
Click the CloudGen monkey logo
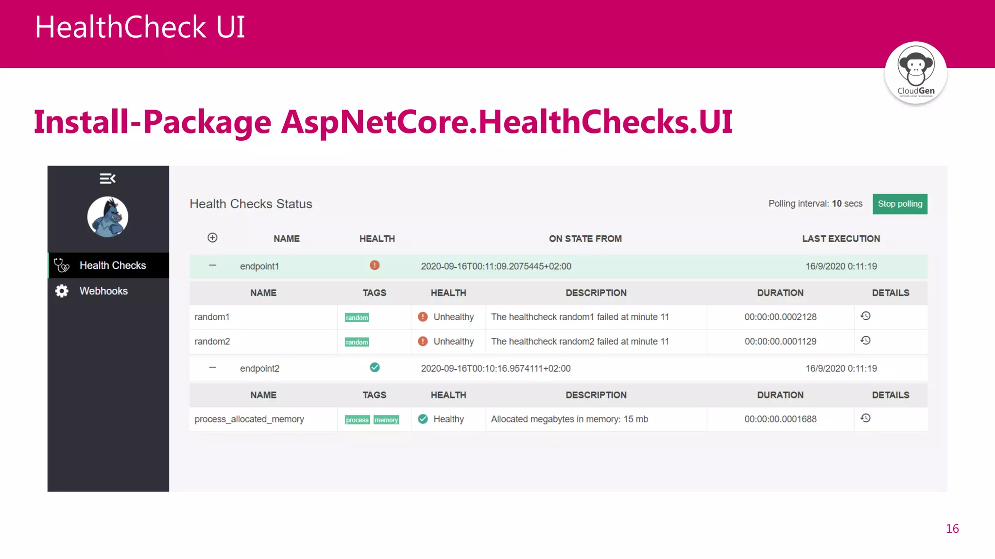pos(916,72)
